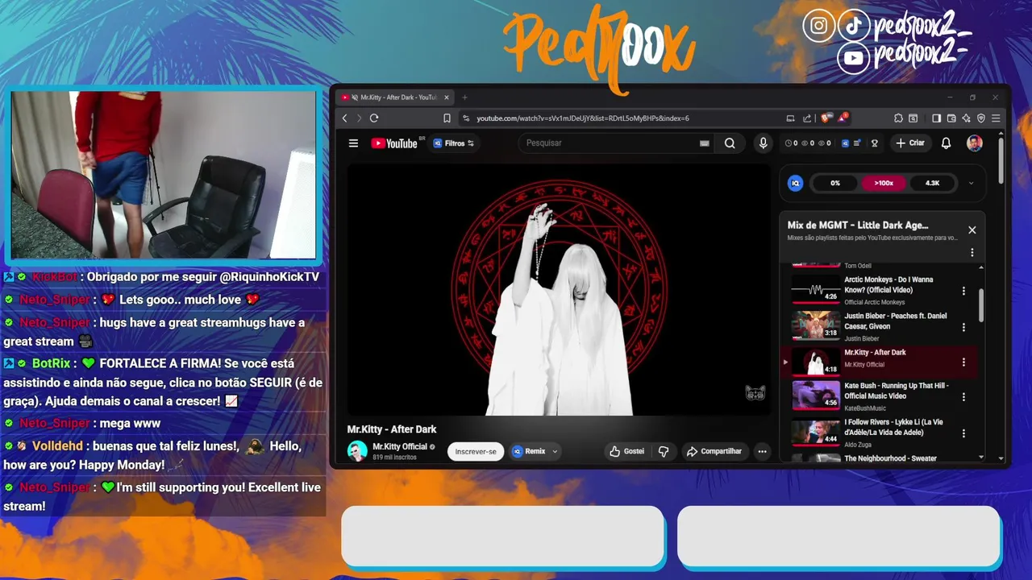Click Mix de MGMT - Little Dark Age title

tap(858, 226)
